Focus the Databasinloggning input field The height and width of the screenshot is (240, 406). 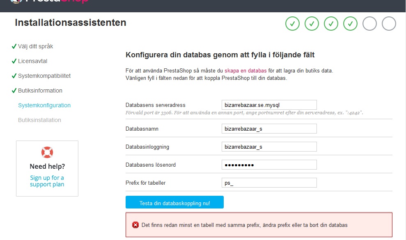(x=269, y=147)
